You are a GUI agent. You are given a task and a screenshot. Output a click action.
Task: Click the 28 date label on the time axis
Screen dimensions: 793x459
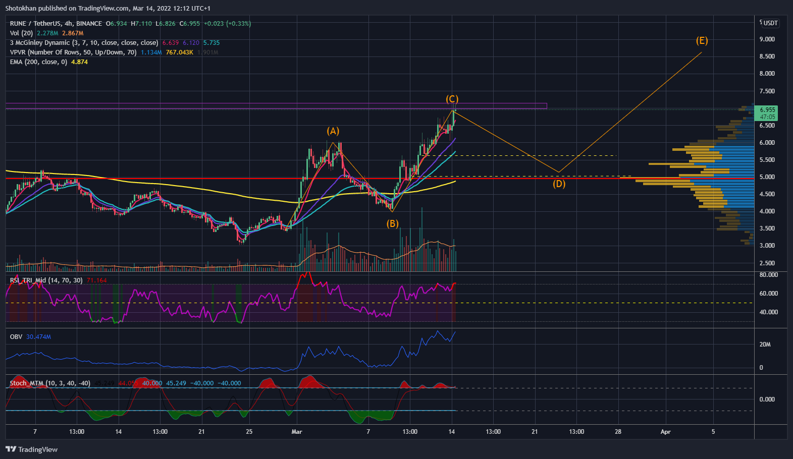(x=618, y=432)
